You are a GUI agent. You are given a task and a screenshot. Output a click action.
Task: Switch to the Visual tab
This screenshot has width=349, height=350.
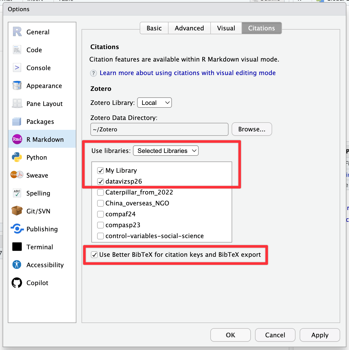click(x=226, y=28)
